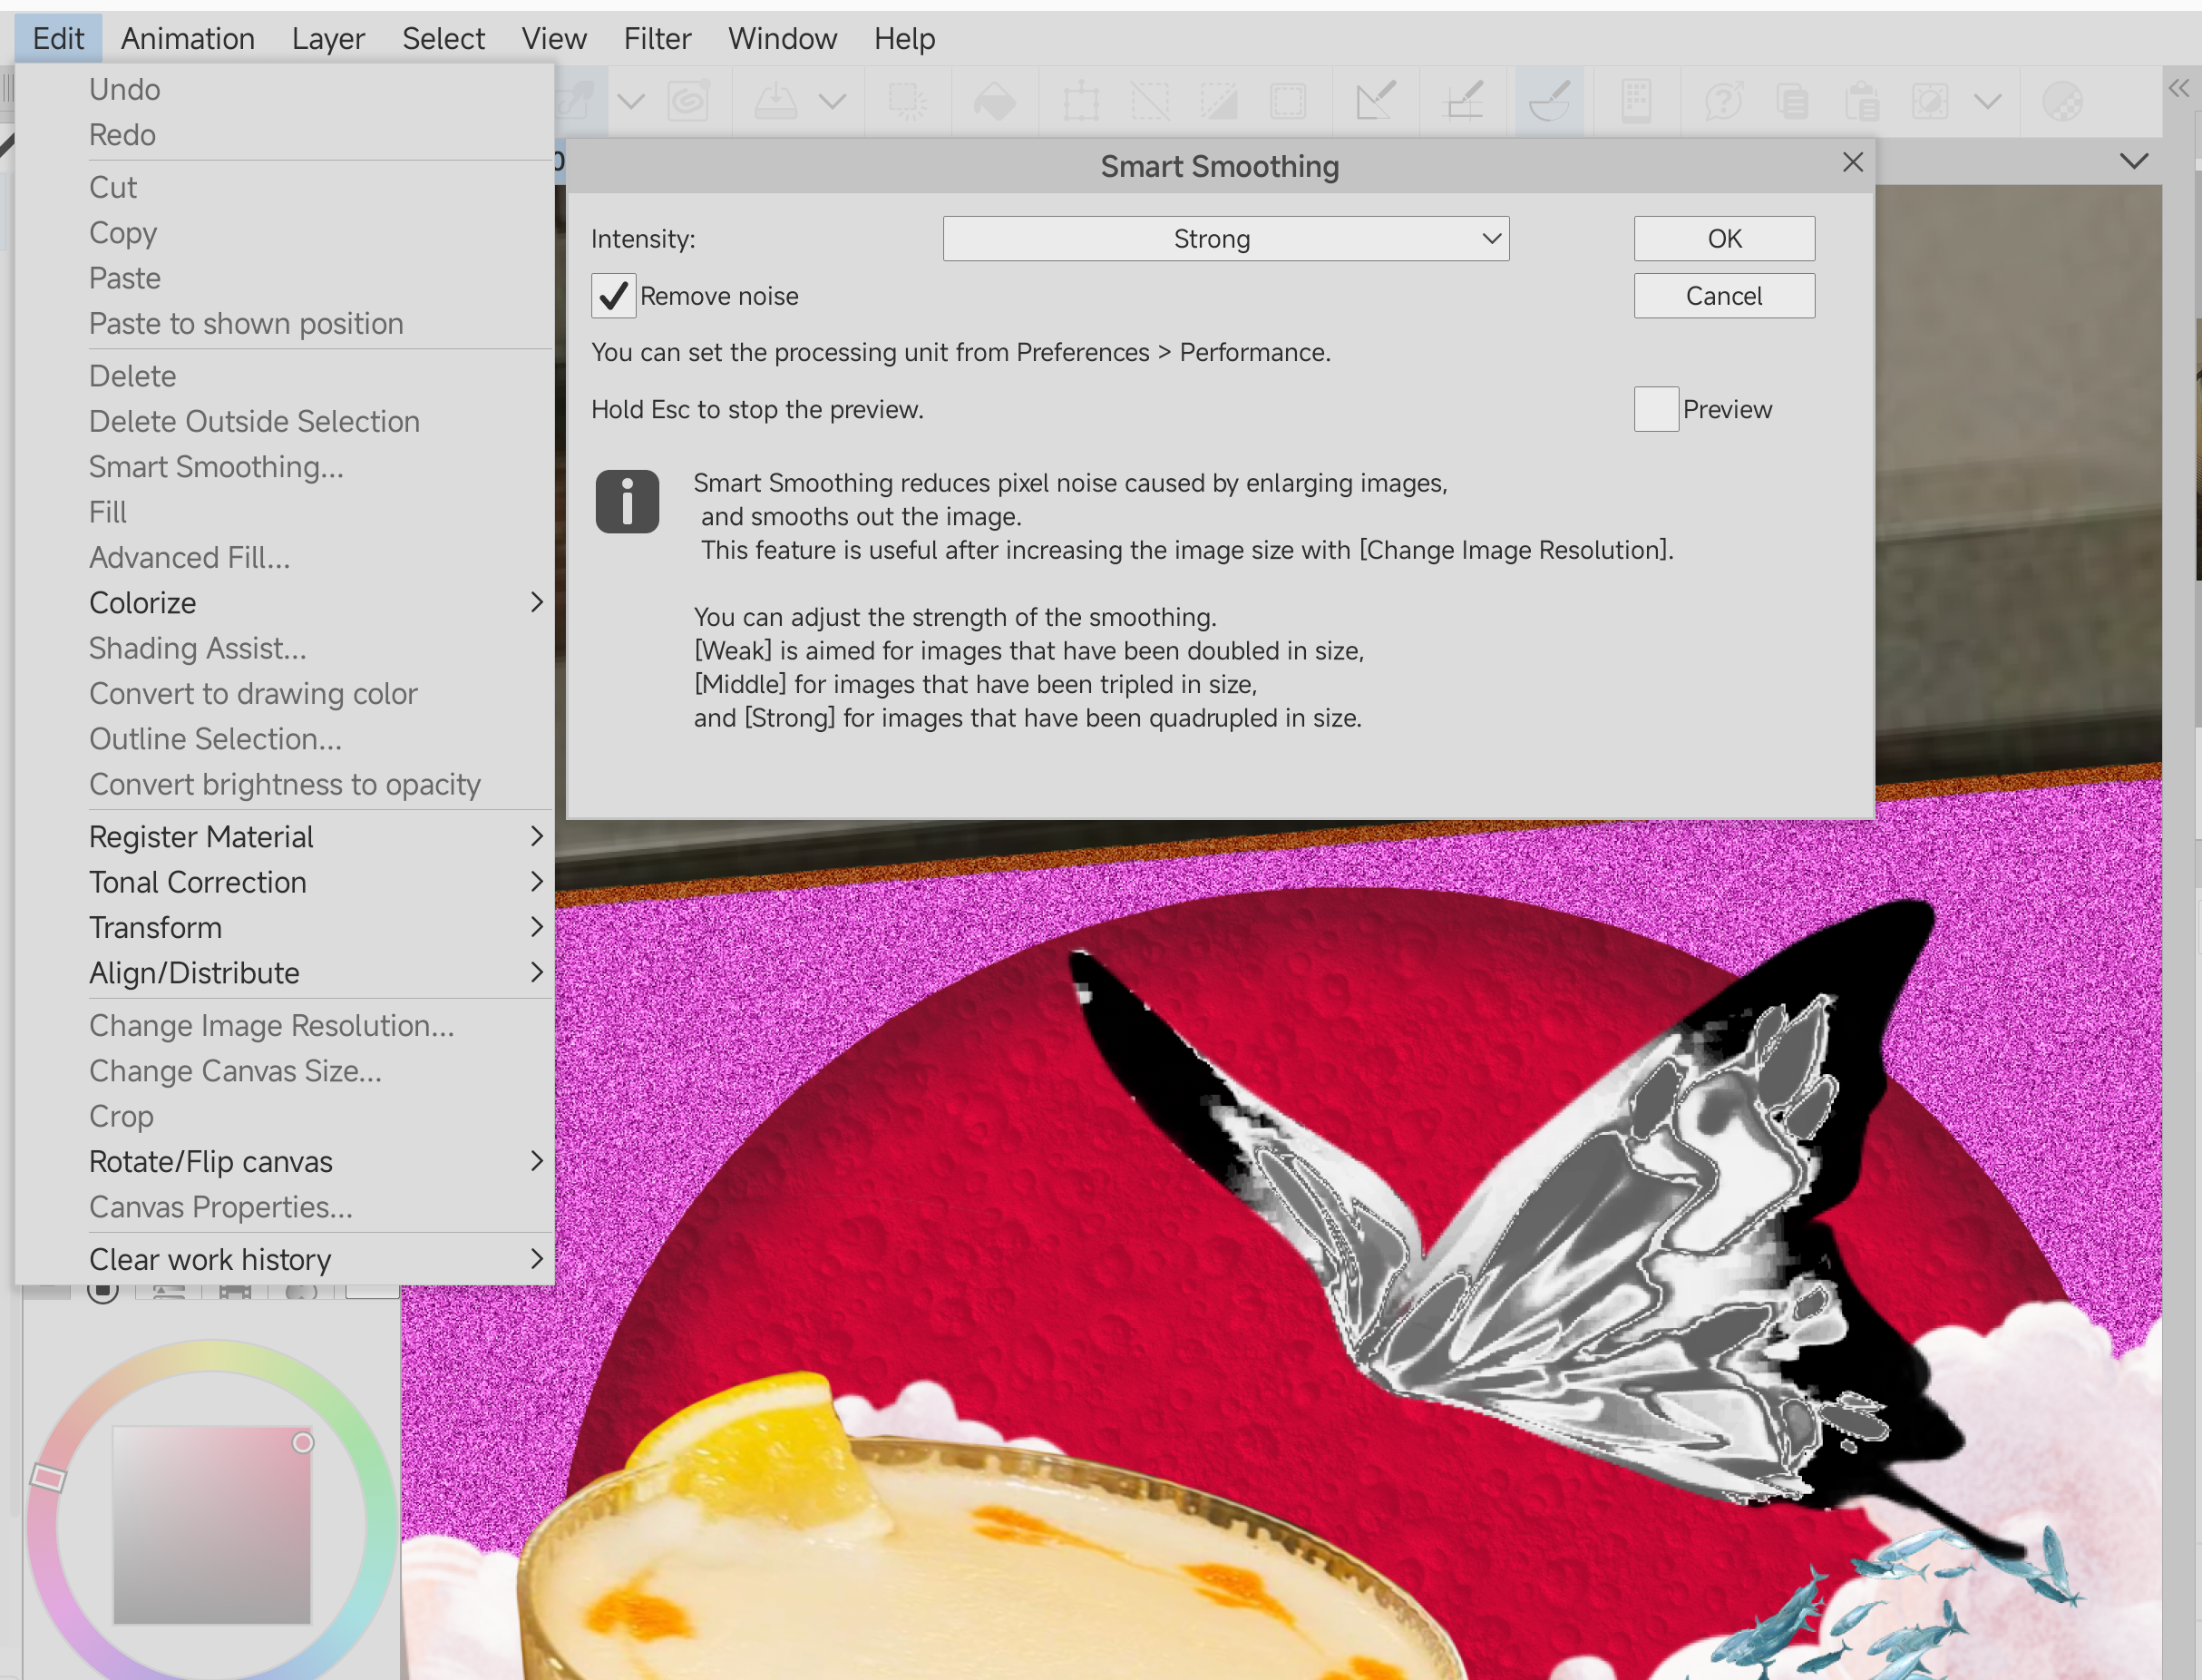The width and height of the screenshot is (2202, 1680).
Task: Click the Deselect icon with diagonal dashed square
Action: [1149, 101]
